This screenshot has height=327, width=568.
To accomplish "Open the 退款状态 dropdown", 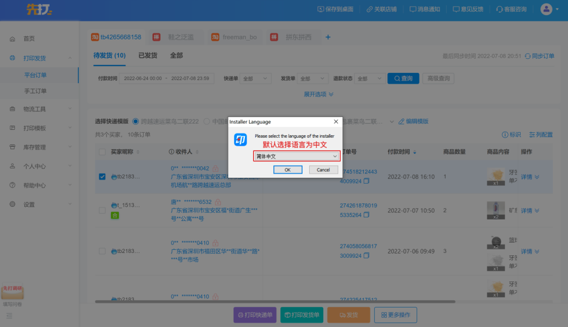I will click(369, 78).
